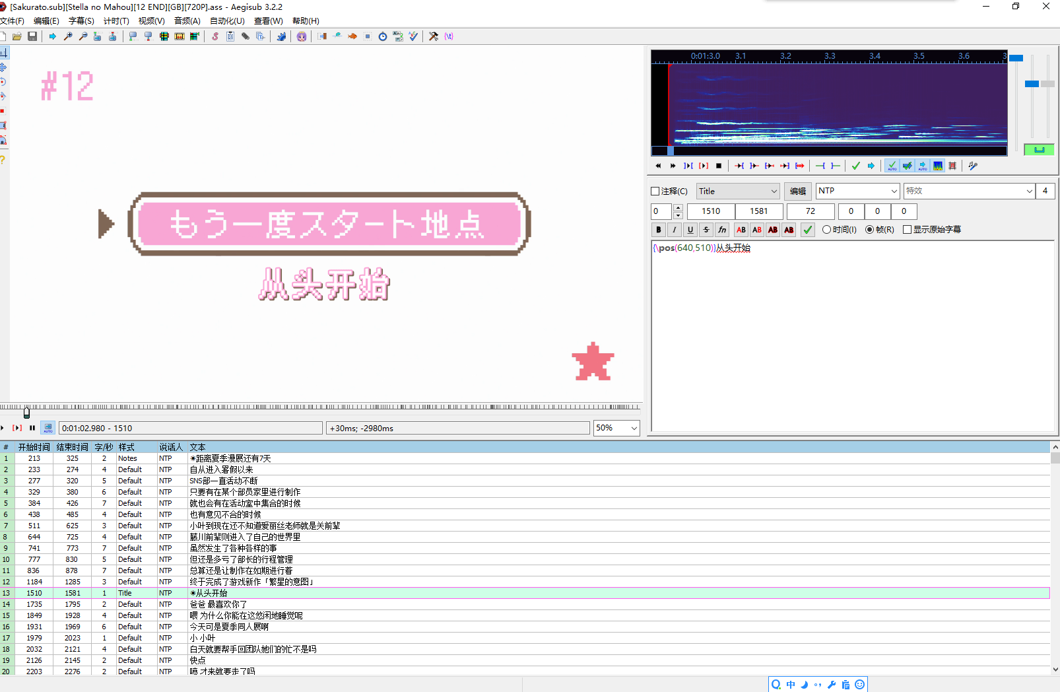Screen dimensions: 1060x692
Task: Open options with hammer and wrench icon
Action: tap(434, 36)
